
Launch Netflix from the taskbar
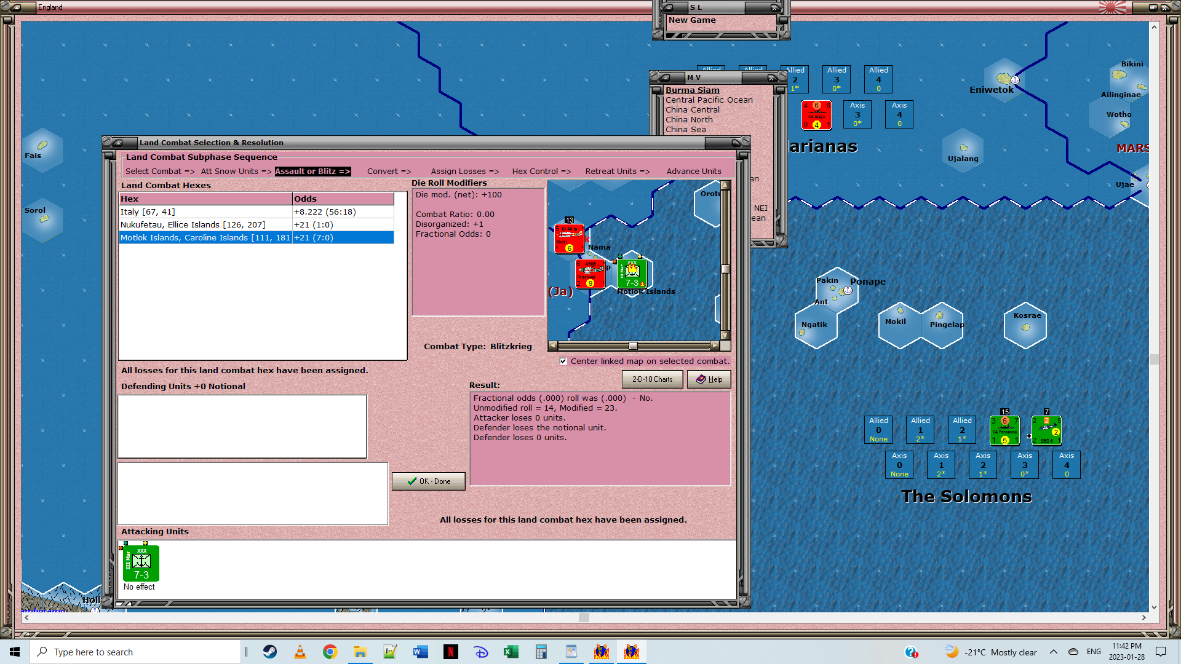[x=451, y=652]
